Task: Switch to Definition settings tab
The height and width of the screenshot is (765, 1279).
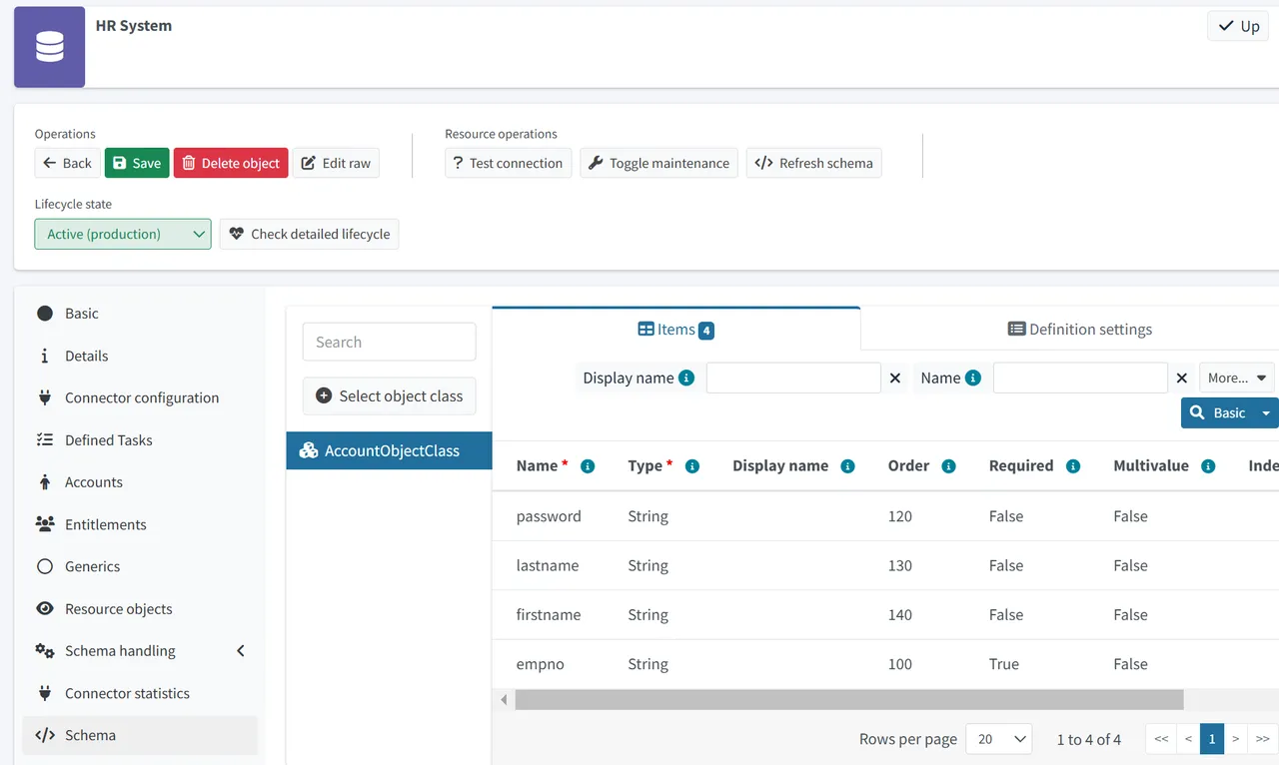Action: coord(1080,329)
